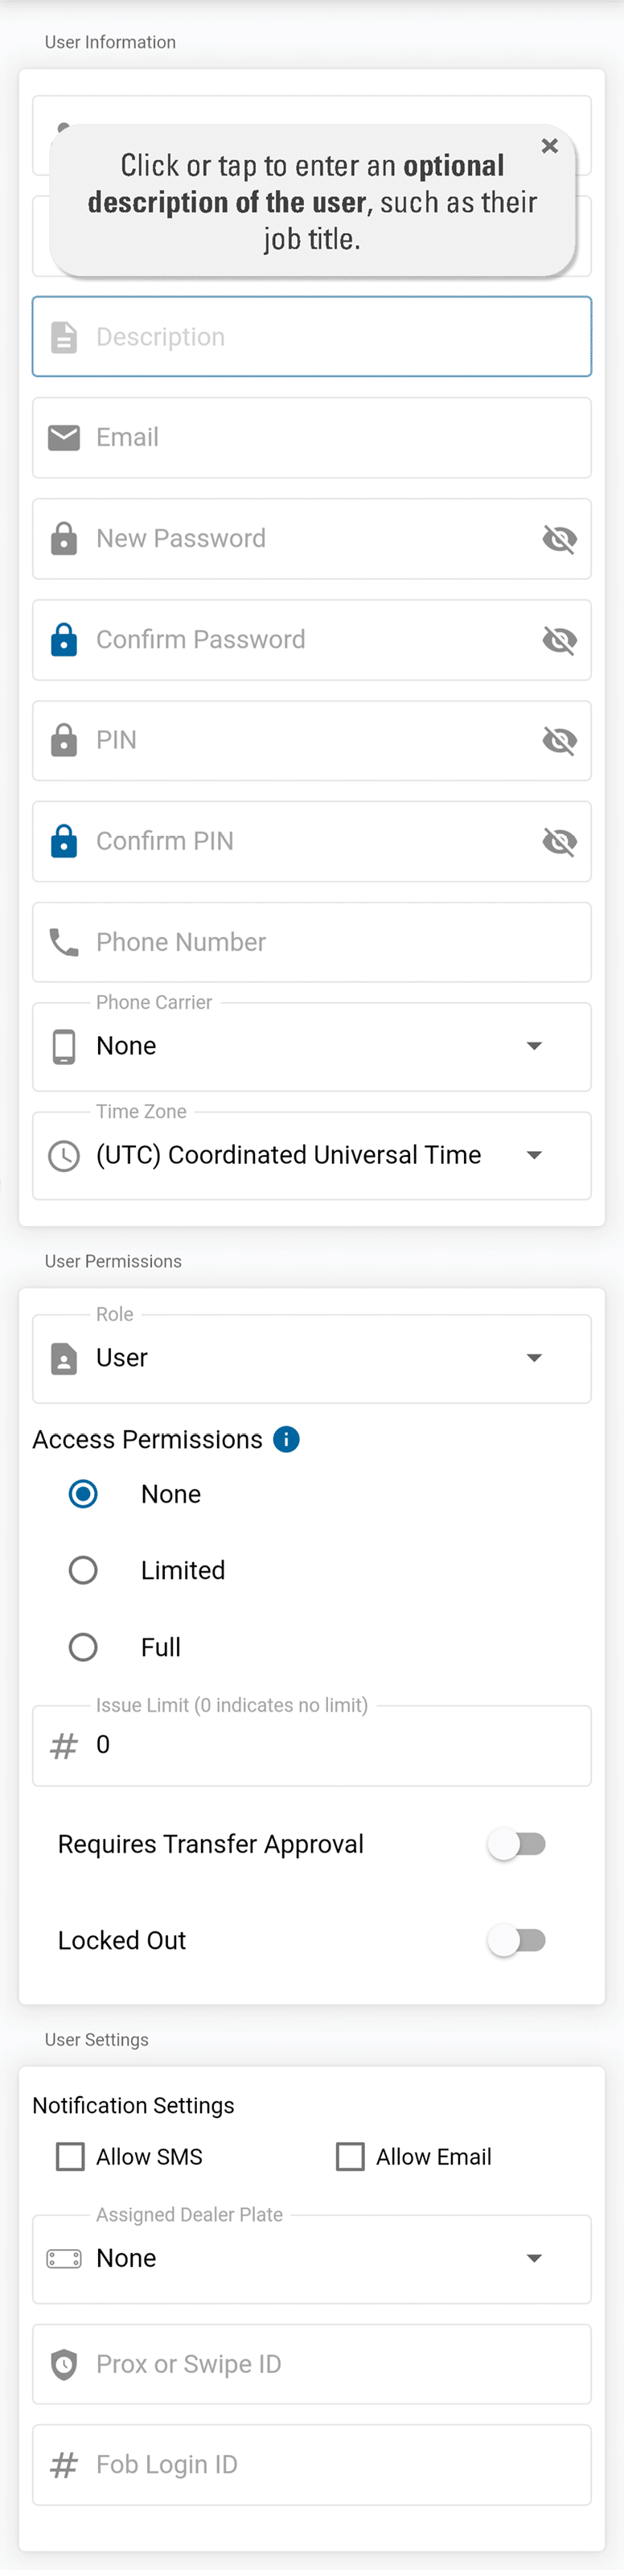This screenshot has height=2570, width=624.
Task: Expand the Time Zone selector
Action: point(311,1155)
